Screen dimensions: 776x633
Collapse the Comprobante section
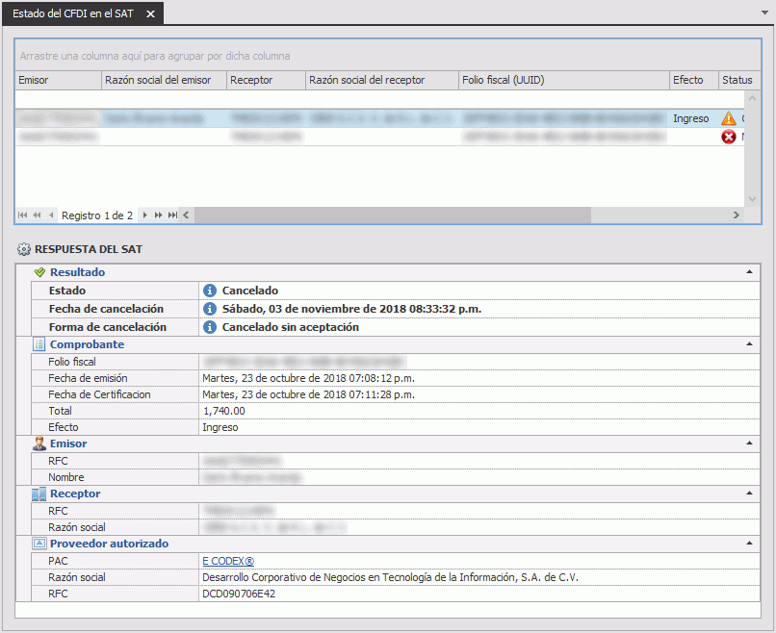click(749, 344)
